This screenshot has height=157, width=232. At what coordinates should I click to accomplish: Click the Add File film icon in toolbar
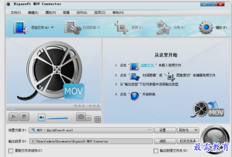tap(21, 27)
